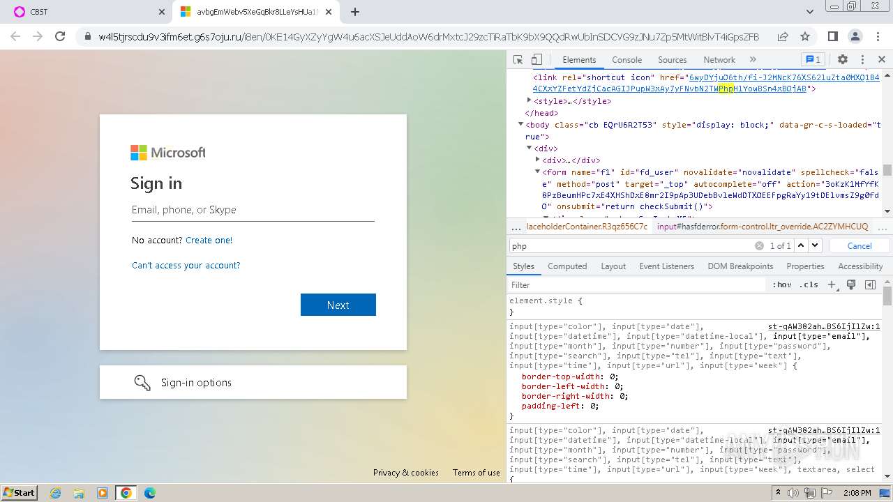
Task: Open Can't access your account link
Action: tap(186, 265)
